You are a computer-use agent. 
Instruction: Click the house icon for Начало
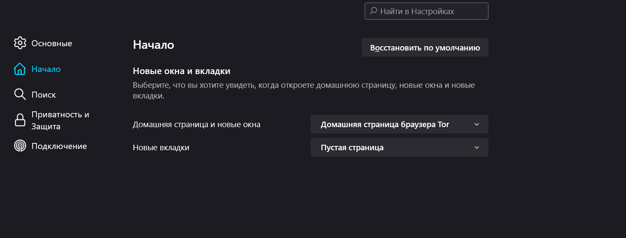pyautogui.click(x=20, y=69)
